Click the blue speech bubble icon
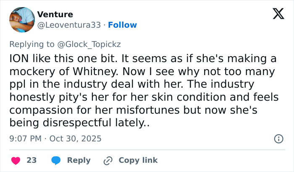The width and height of the screenshot is (294, 172). (x=56, y=160)
